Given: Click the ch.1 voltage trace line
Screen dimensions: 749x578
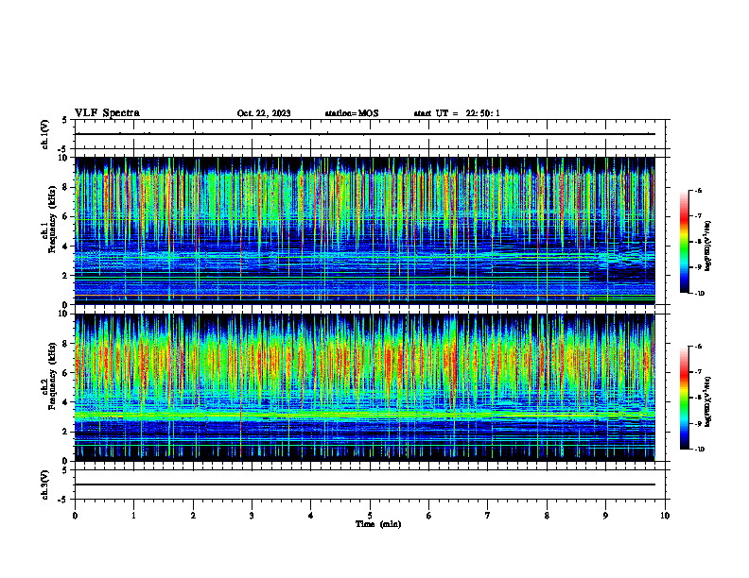Looking at the screenshot, I should click(x=365, y=134).
